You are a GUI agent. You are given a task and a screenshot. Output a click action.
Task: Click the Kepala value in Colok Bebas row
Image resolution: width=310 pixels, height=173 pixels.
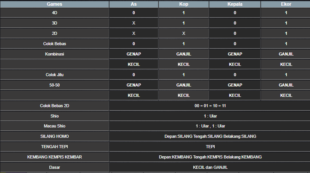[x=235, y=44]
